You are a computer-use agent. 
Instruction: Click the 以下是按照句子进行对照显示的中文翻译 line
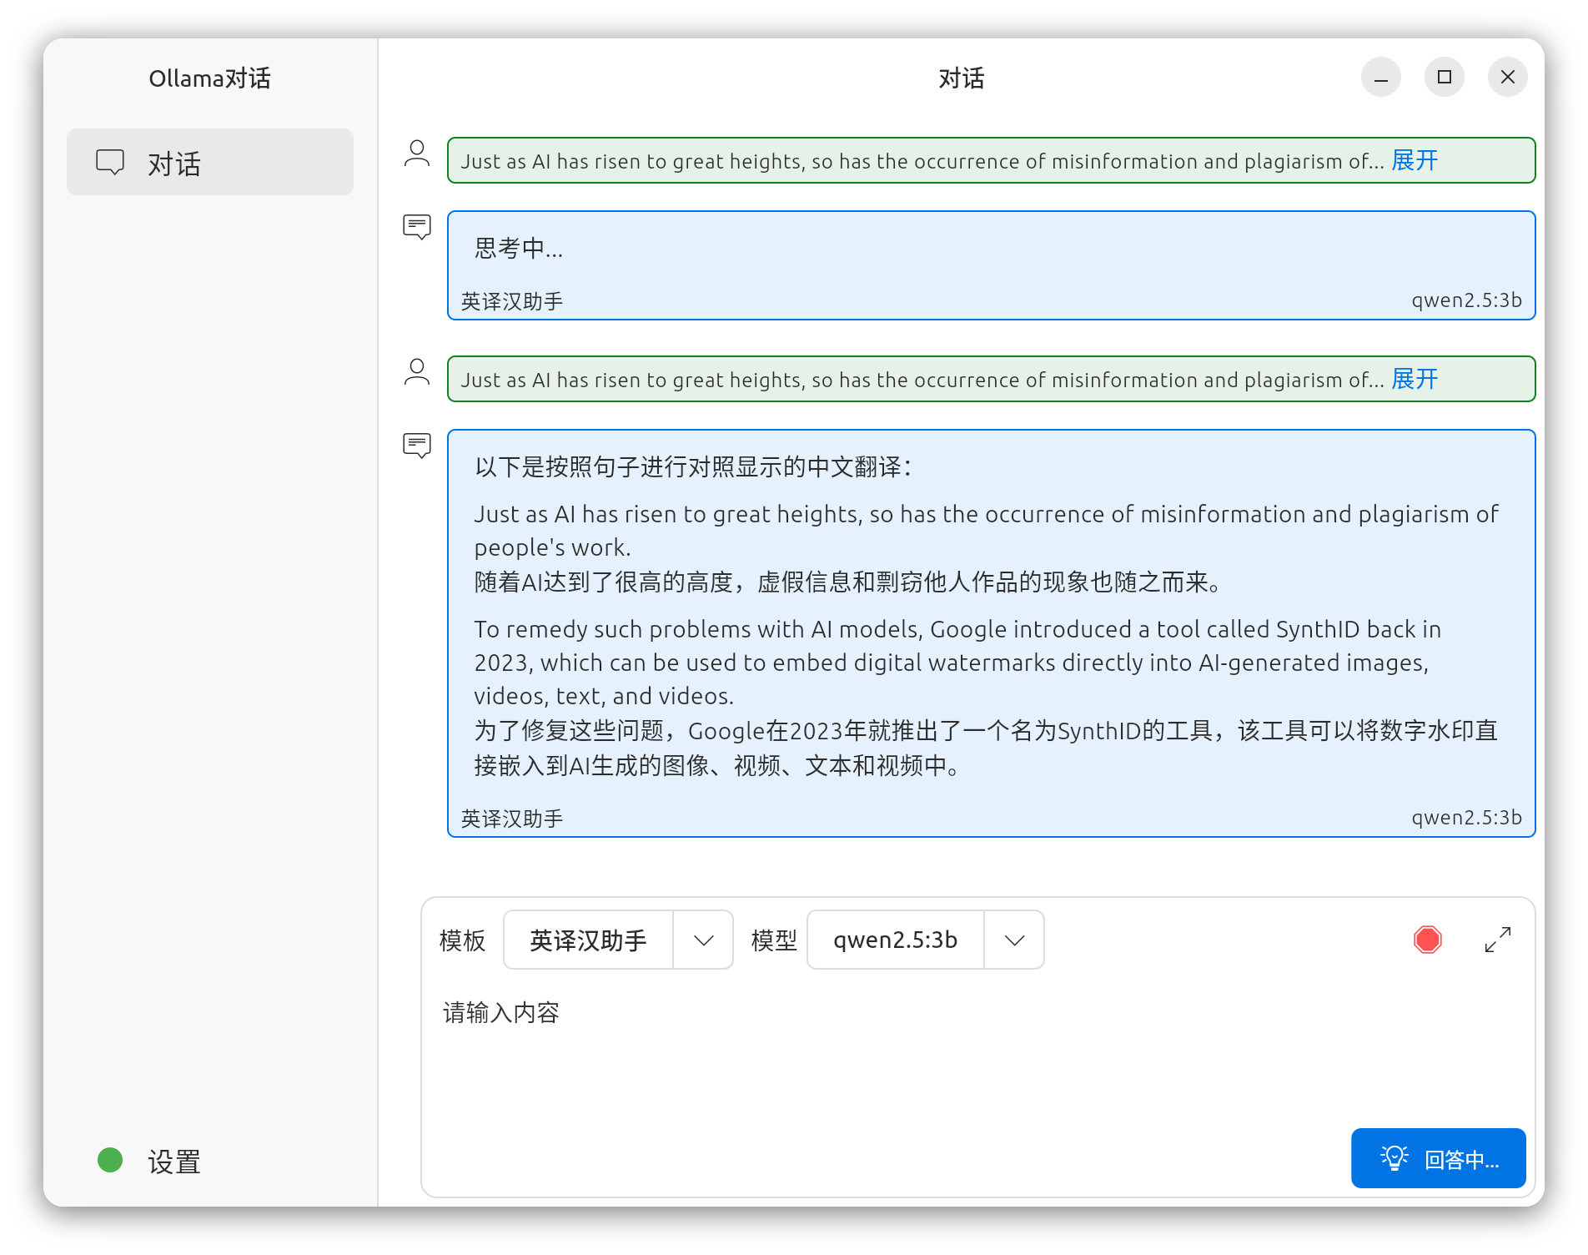coord(694,466)
